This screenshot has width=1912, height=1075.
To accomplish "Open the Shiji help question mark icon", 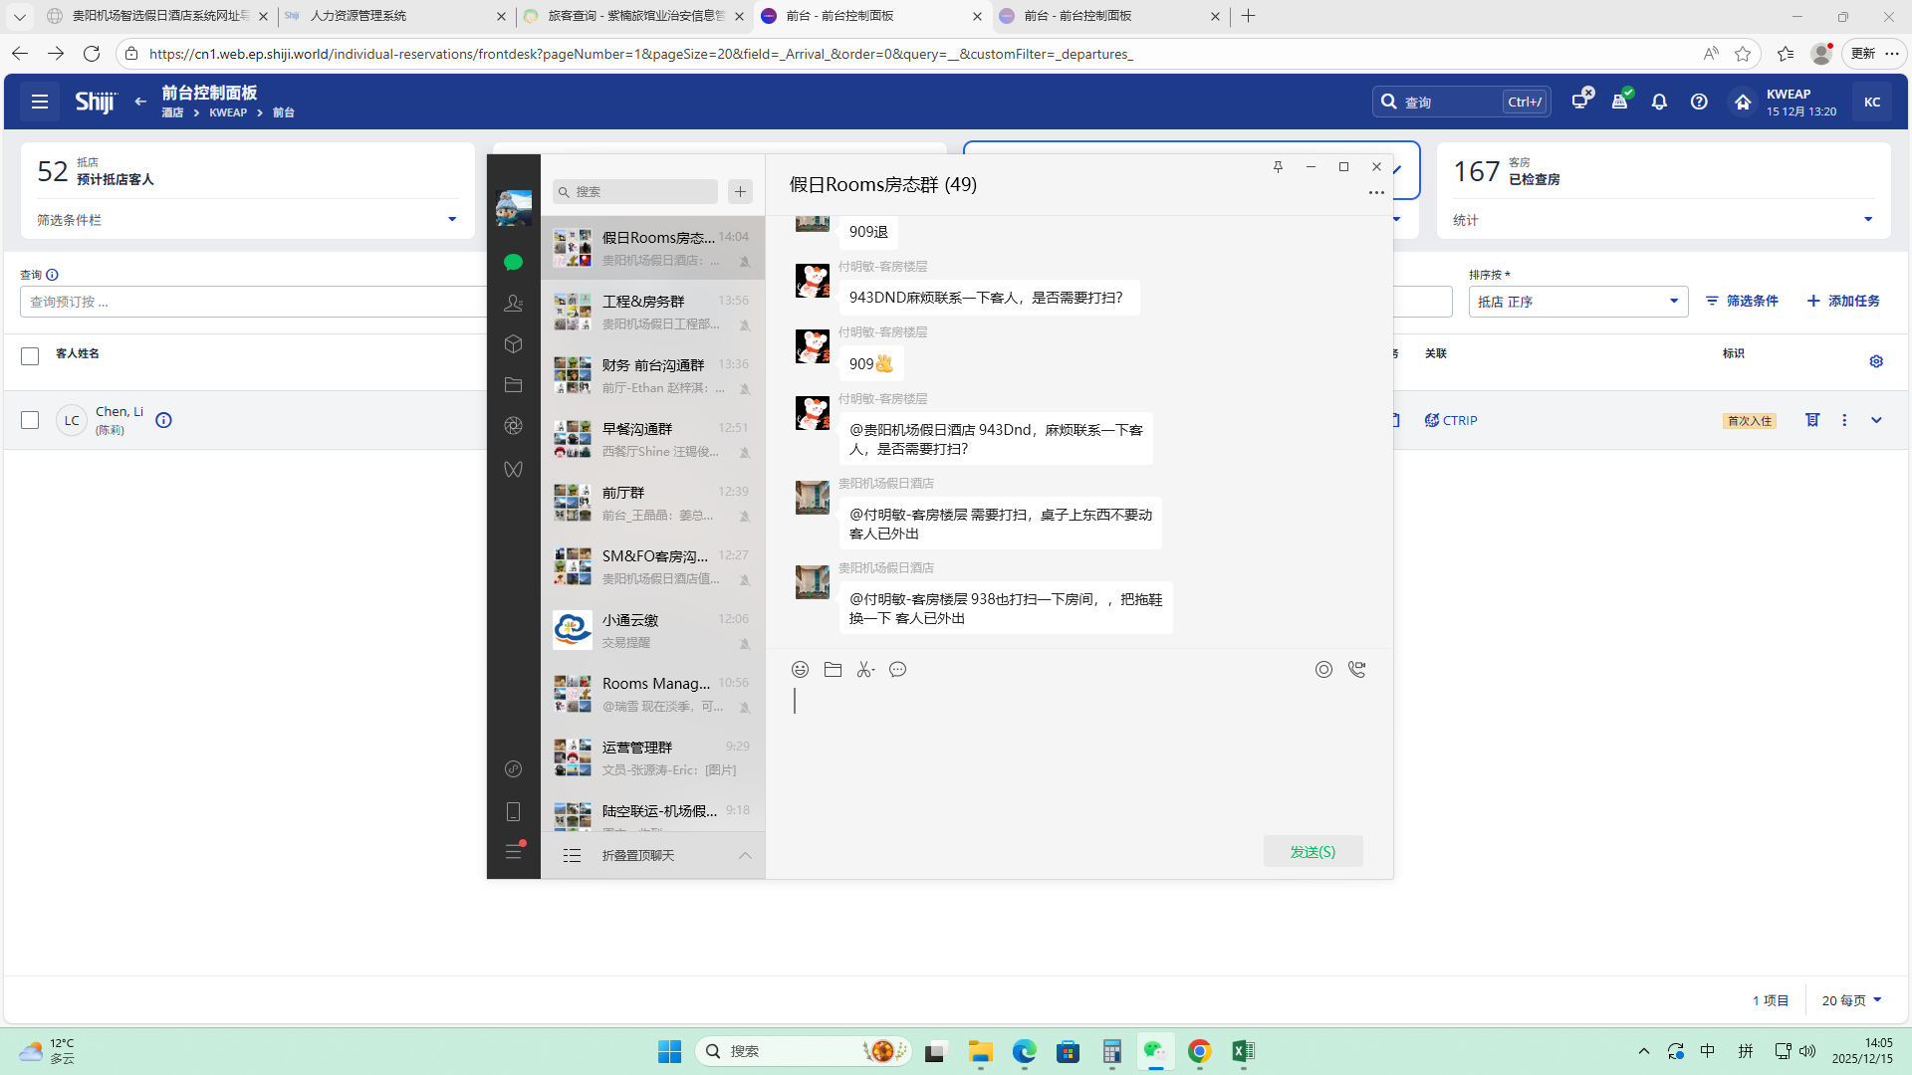I will click(1699, 102).
